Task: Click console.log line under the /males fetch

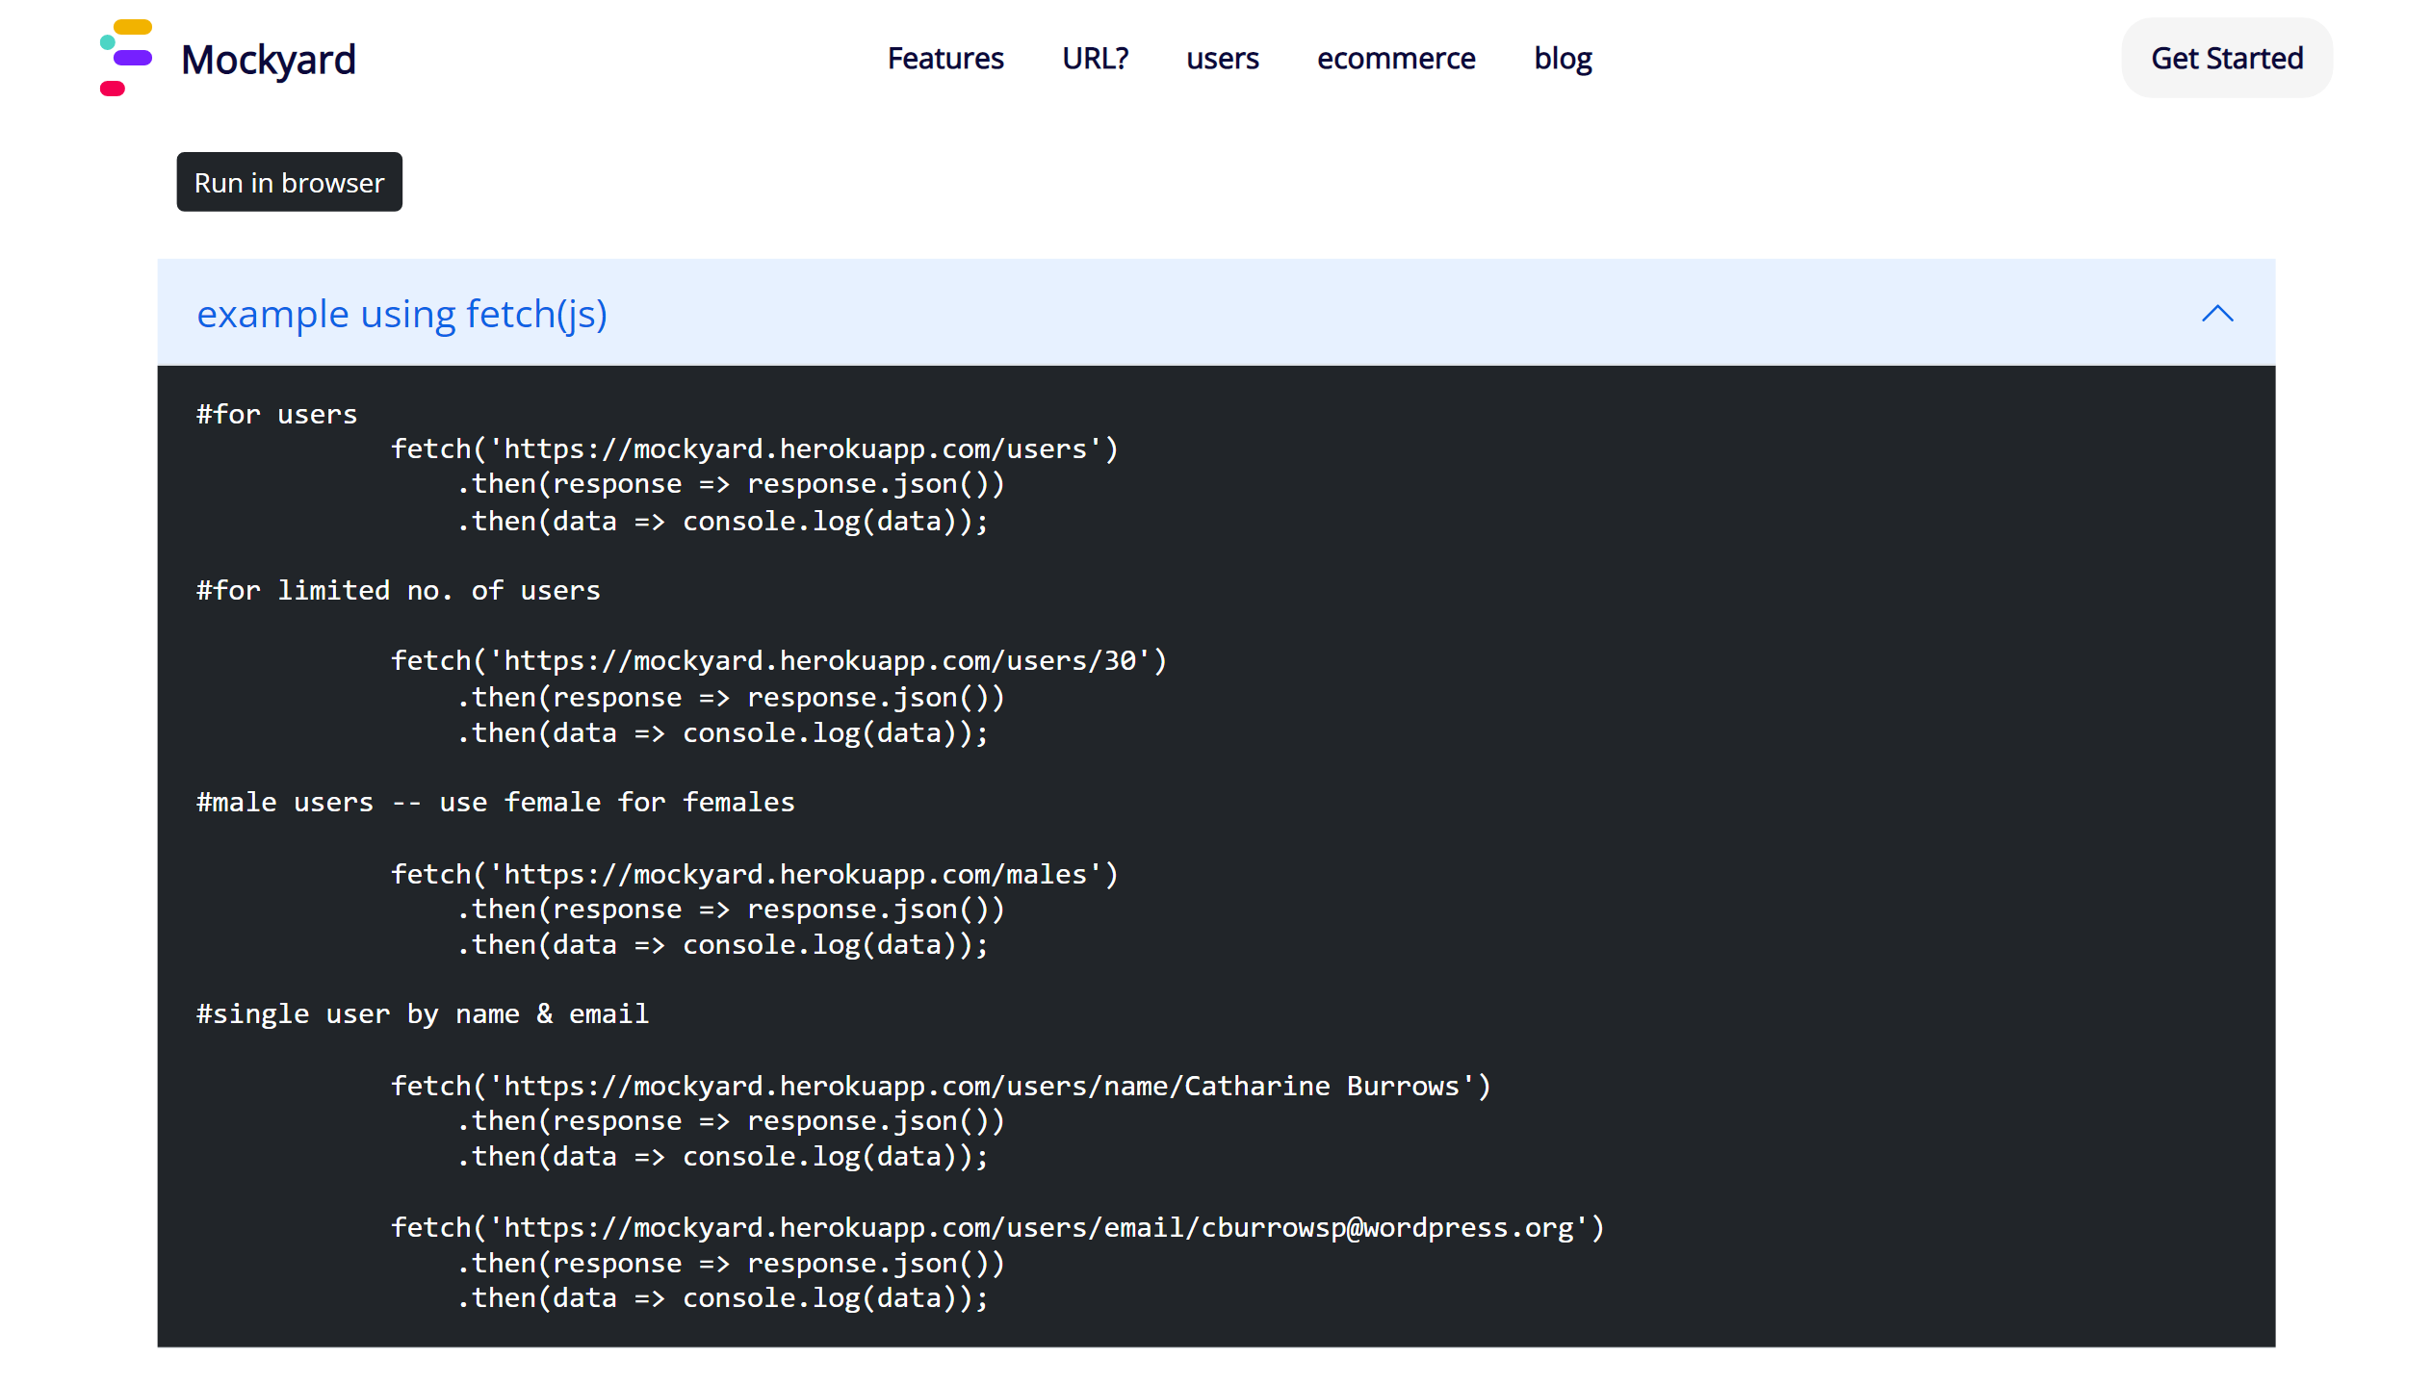Action: coord(722,944)
